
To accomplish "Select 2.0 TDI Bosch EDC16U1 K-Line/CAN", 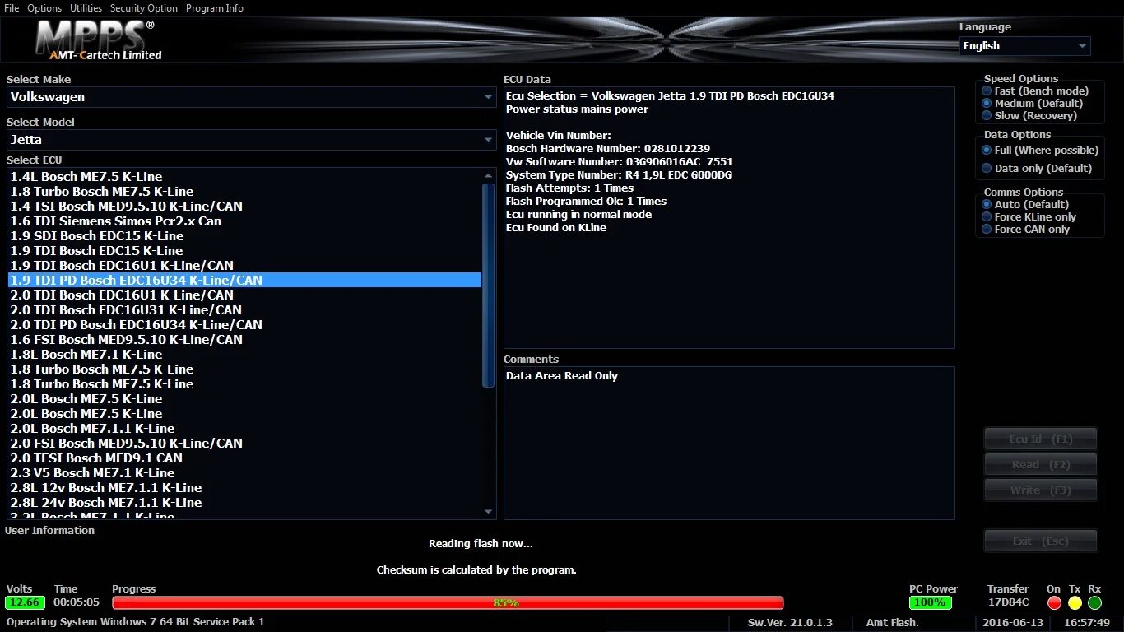I will point(244,295).
